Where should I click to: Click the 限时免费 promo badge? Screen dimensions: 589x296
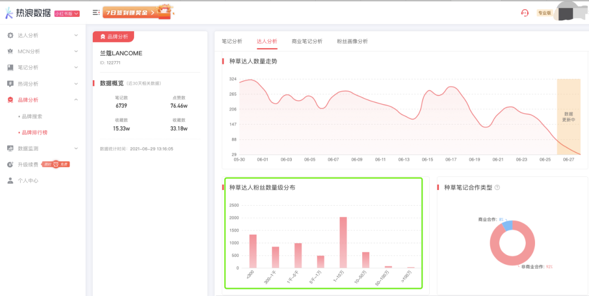56,164
